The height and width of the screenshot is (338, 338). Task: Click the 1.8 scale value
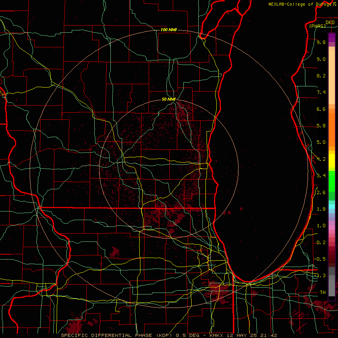[321, 209]
